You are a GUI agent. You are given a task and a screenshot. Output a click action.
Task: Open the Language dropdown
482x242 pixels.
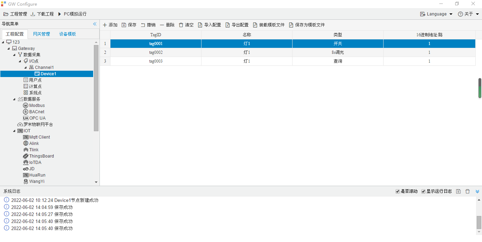click(x=436, y=14)
